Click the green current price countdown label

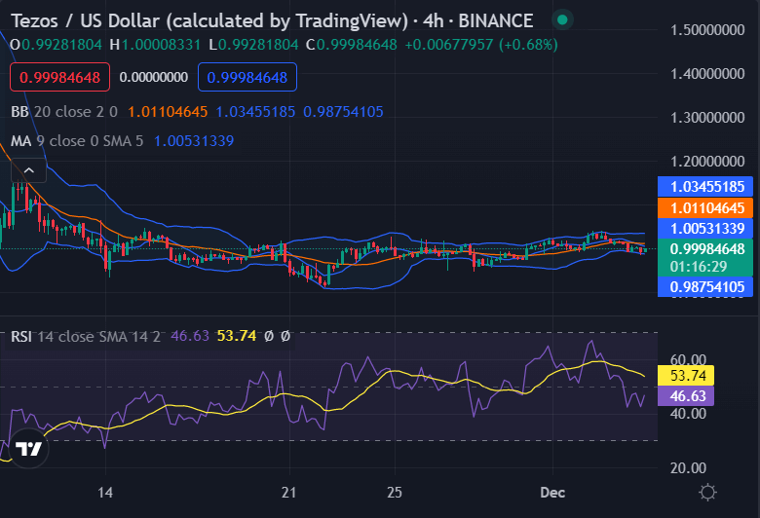(705, 257)
